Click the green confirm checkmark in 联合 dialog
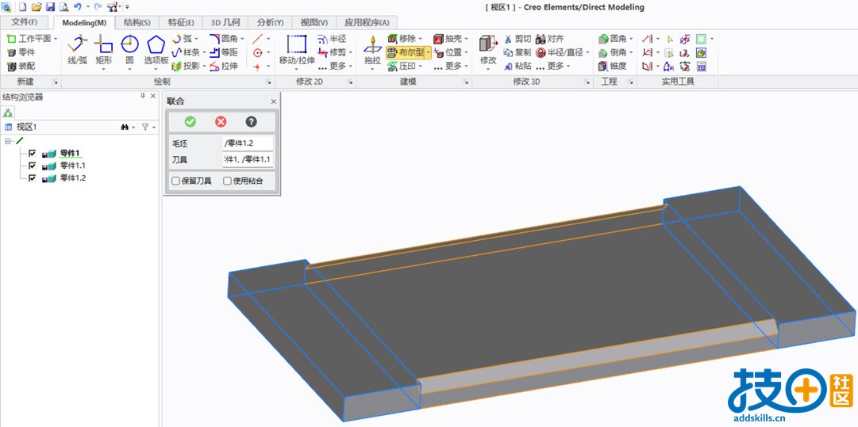Viewport: 858px width, 427px height. point(190,121)
